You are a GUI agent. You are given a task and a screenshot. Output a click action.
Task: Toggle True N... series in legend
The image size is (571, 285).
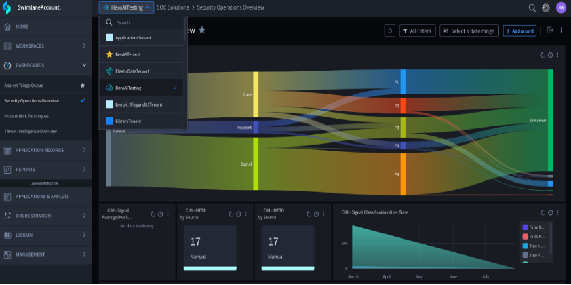click(x=534, y=246)
